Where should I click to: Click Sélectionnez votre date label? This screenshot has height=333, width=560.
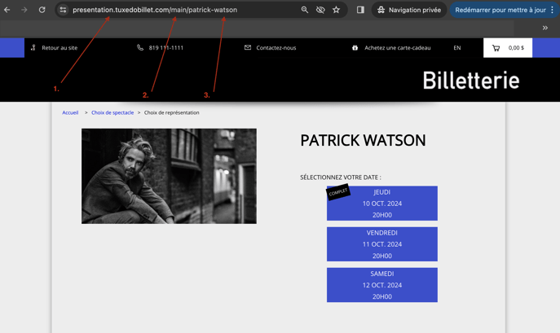(x=341, y=177)
